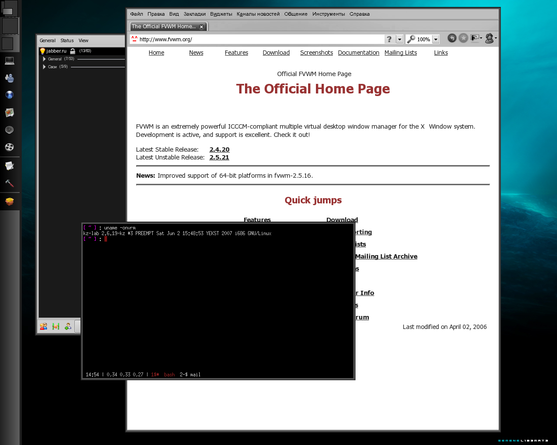Click the speaker audio icon in the dock
Screen dimensions: 557x445
click(10, 130)
